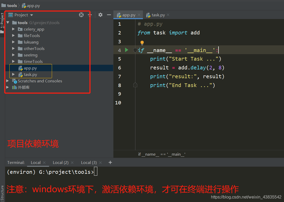Open Project view dropdown
Image resolution: width=284 pixels, height=202 pixels.
point(32,15)
